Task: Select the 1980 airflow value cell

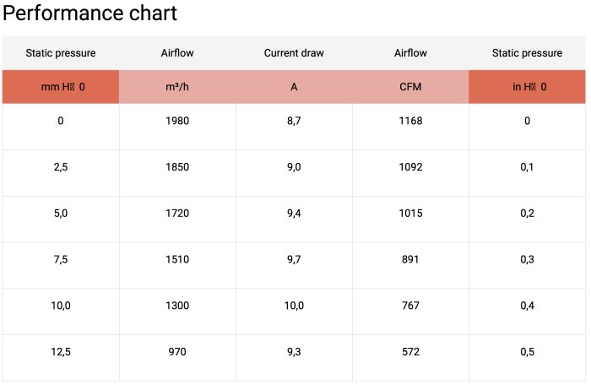Action: [177, 121]
